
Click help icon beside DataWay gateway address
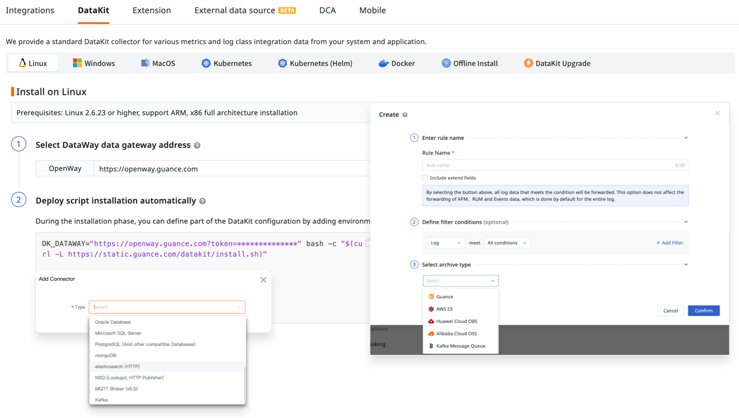pyautogui.click(x=197, y=145)
